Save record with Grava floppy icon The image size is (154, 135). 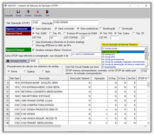pos(18,12)
